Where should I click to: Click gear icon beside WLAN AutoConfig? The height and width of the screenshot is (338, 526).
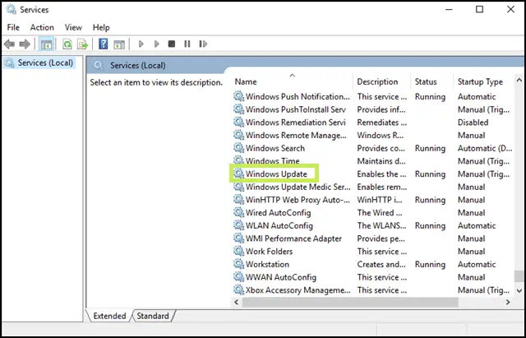238,225
